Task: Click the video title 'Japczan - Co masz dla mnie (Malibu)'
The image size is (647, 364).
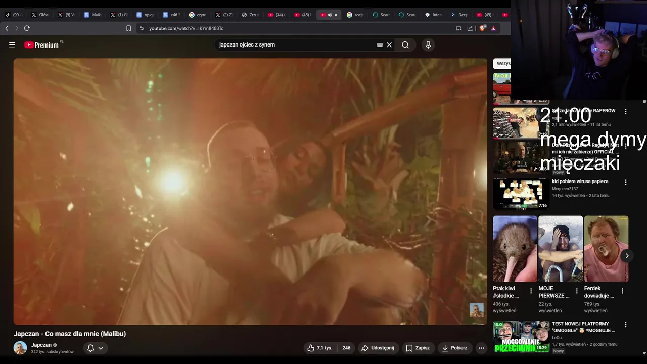Action: click(x=70, y=334)
